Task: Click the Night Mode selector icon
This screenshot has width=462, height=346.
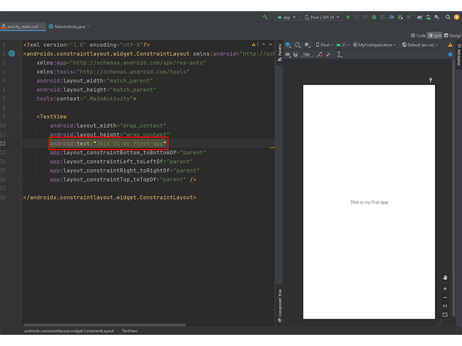Action: pyautogui.click(x=307, y=45)
